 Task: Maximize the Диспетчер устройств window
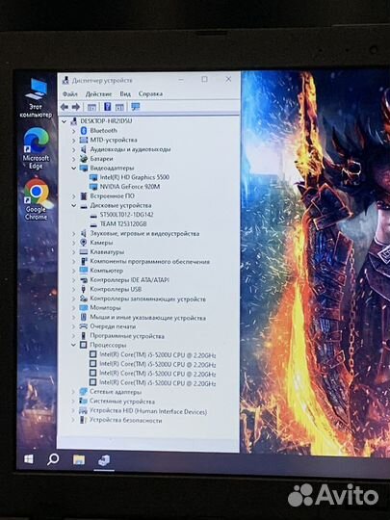tap(204, 79)
